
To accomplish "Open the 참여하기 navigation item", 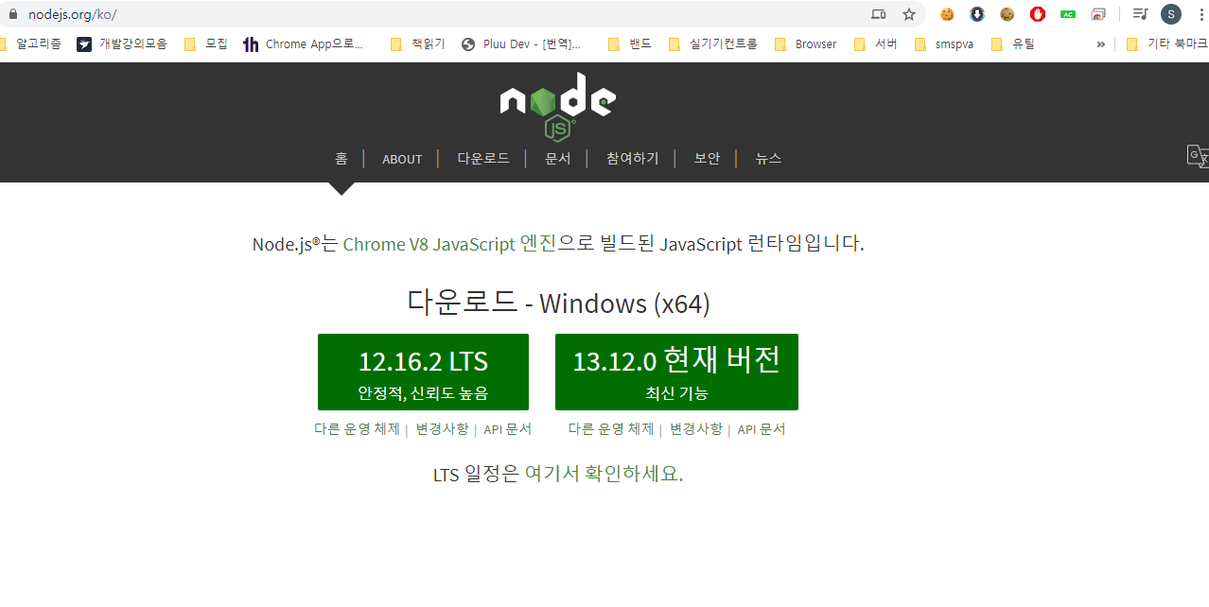I will (x=633, y=158).
